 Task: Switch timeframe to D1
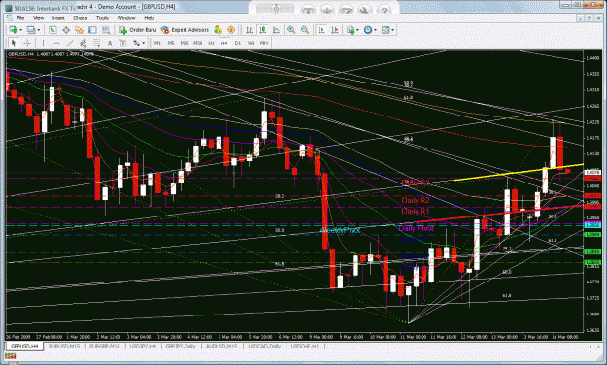(x=238, y=43)
